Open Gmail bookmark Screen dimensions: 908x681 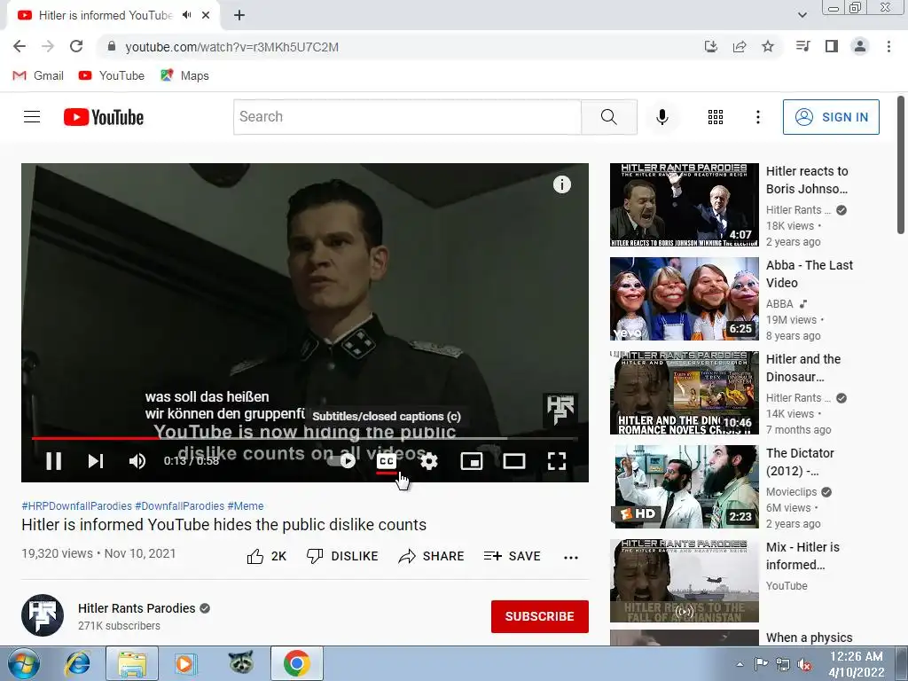(x=38, y=76)
